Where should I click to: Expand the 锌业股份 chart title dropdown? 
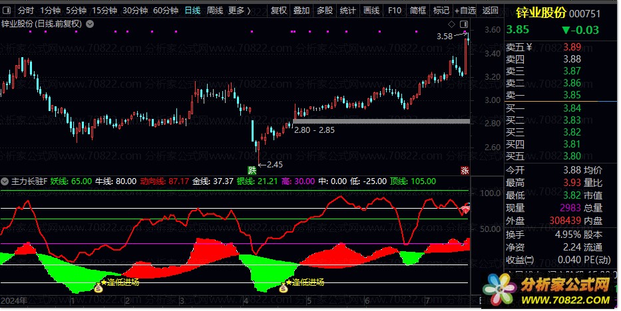(x=91, y=24)
